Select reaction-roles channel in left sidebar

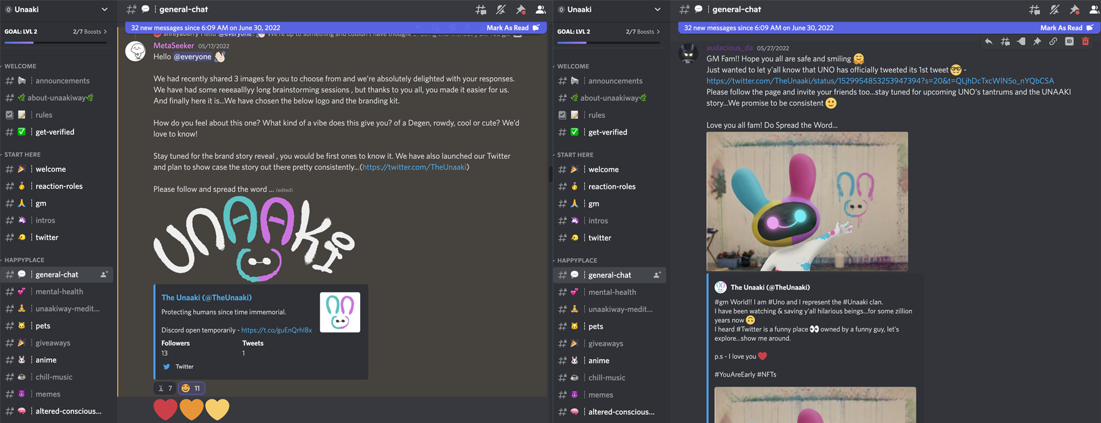point(57,186)
